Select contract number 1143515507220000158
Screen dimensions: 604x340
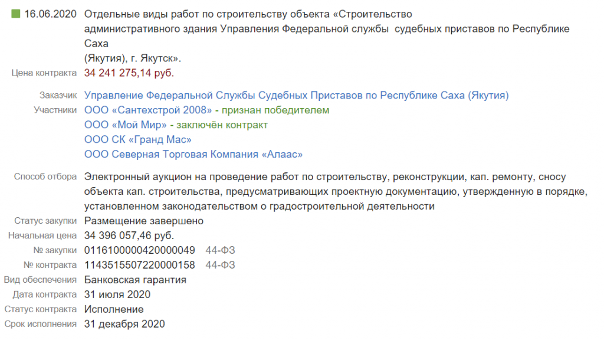[140, 265]
